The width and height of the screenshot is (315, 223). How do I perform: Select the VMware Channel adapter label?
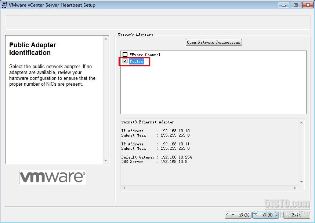(x=145, y=55)
